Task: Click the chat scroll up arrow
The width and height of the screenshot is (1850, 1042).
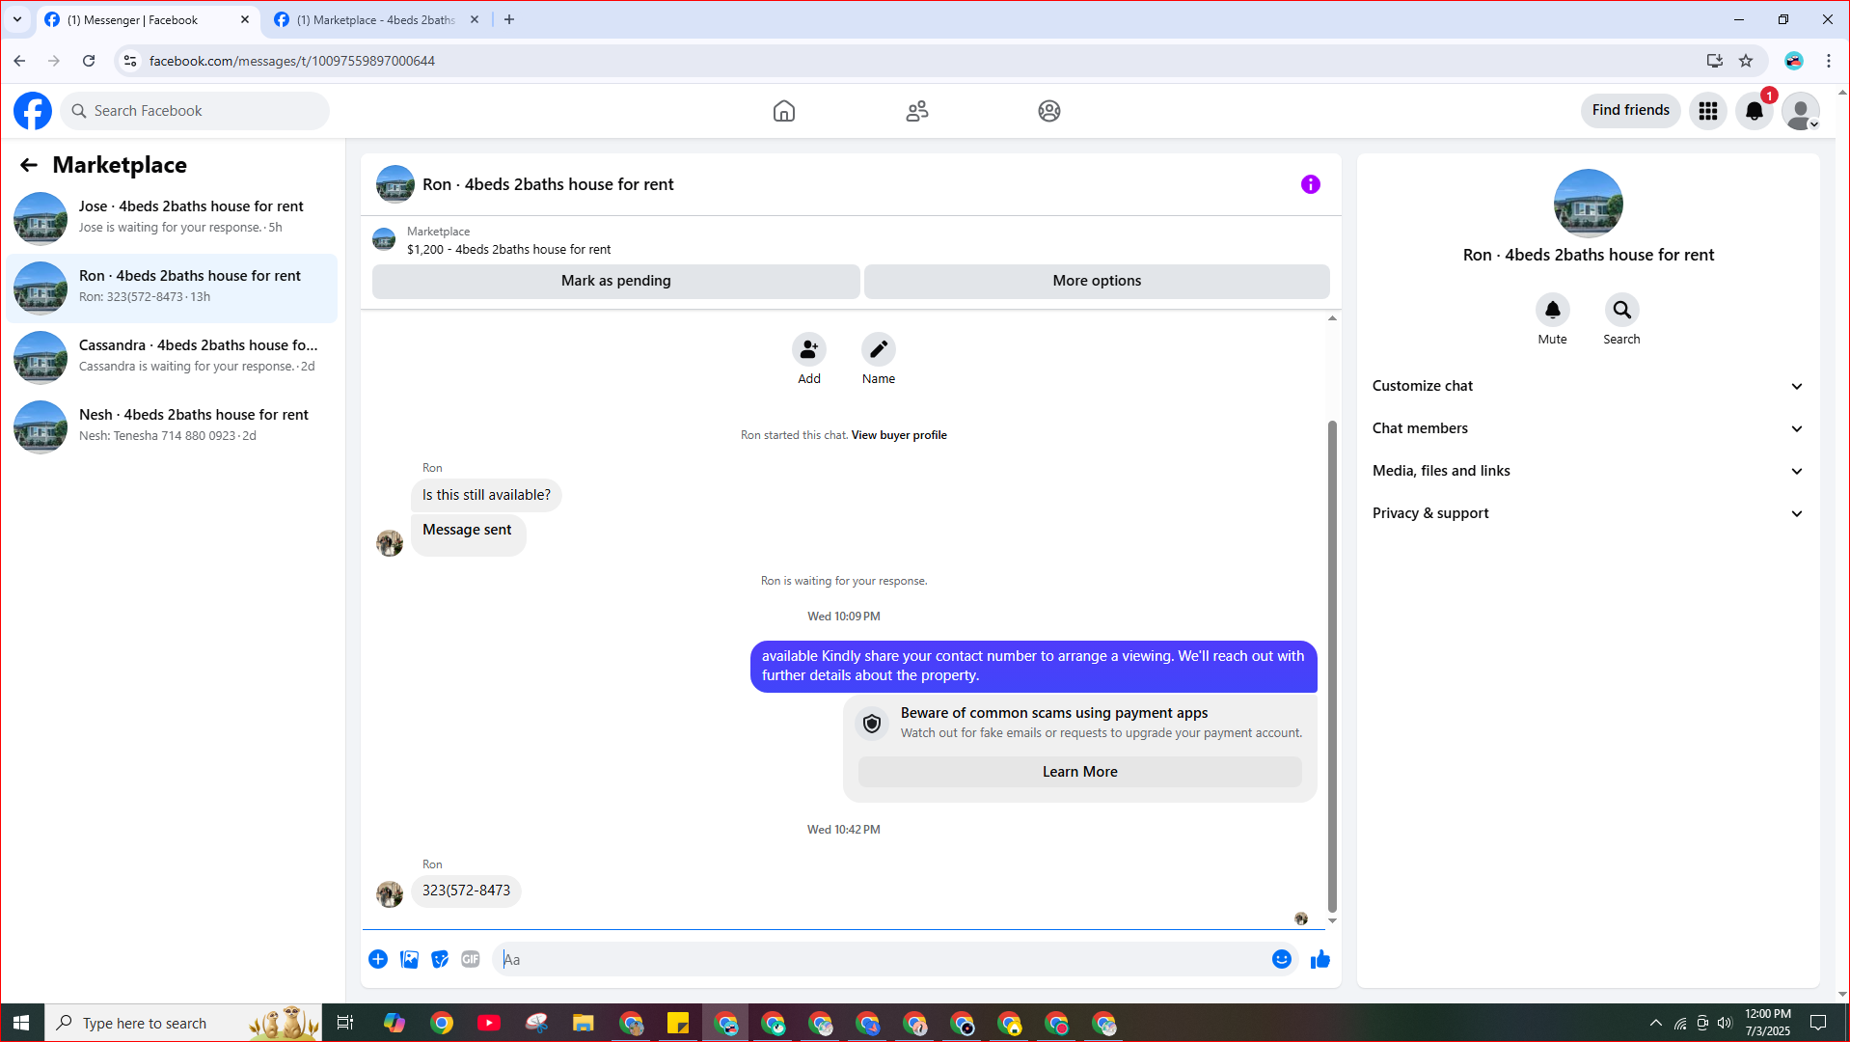Action: click(1332, 317)
